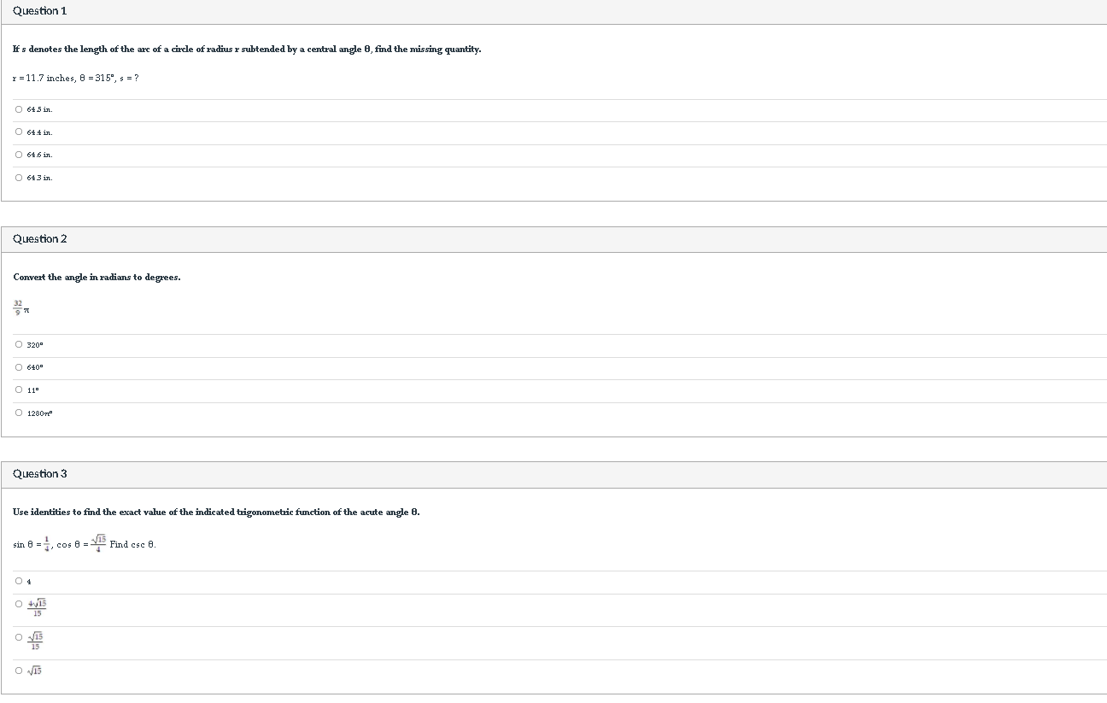Choose radio button for answer 4 in Question 3
This screenshot has width=1107, height=703.
click(x=19, y=582)
